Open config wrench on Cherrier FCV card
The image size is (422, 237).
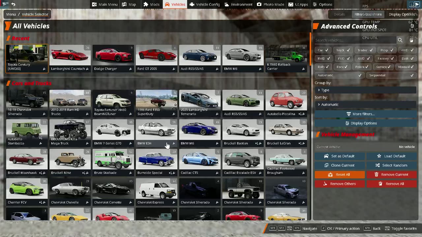(44, 202)
